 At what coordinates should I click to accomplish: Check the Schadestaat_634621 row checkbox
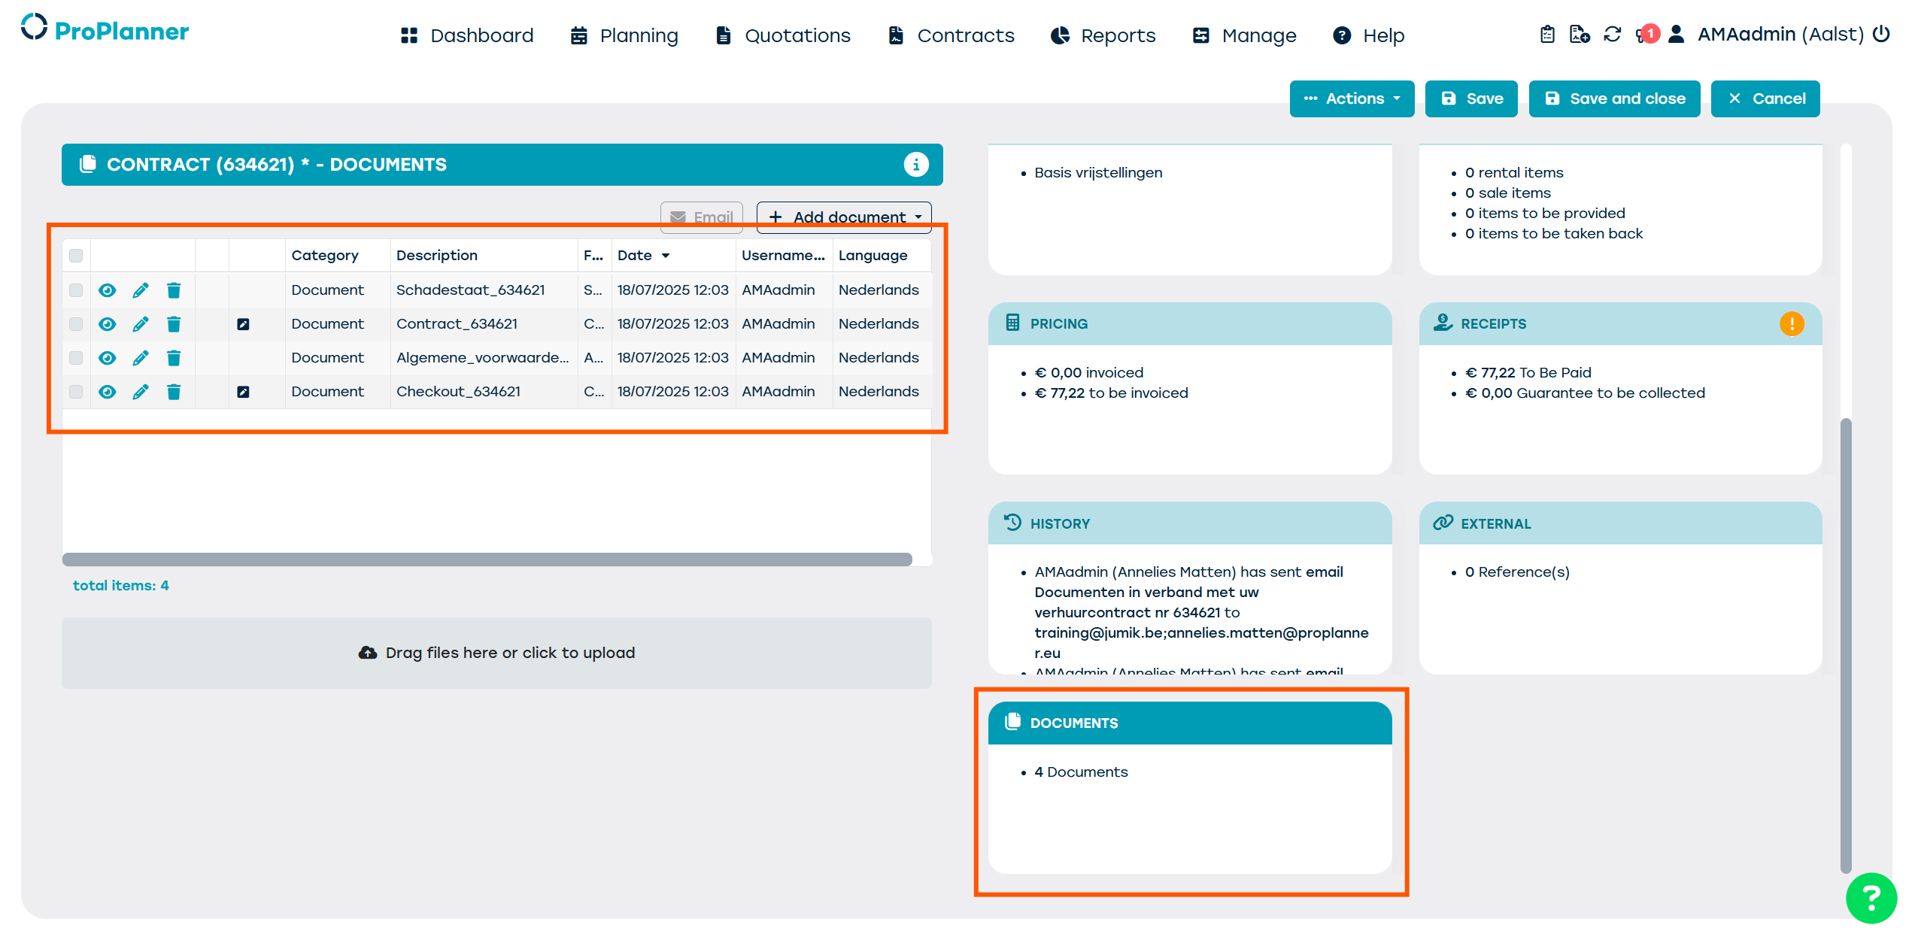point(76,290)
